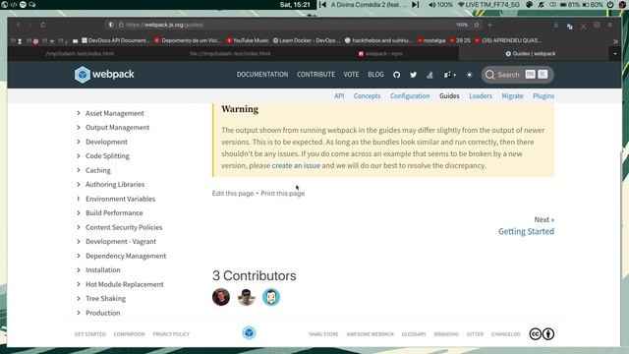
Task: Expand the Caching sidebar chevron
Action: (79, 170)
